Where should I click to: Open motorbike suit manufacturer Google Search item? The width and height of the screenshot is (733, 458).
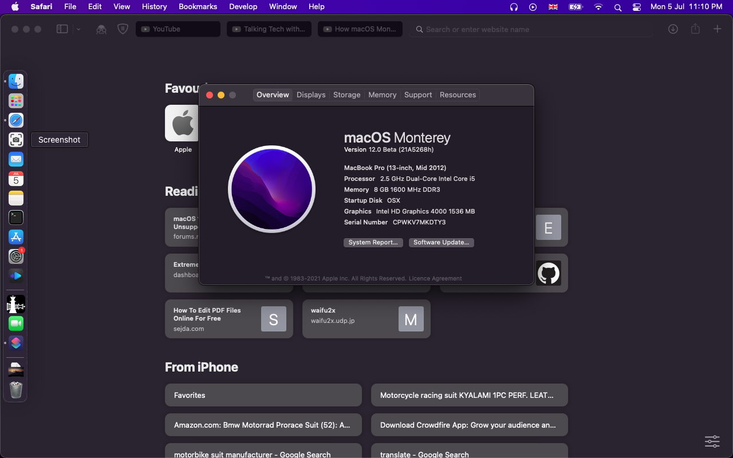263,451
